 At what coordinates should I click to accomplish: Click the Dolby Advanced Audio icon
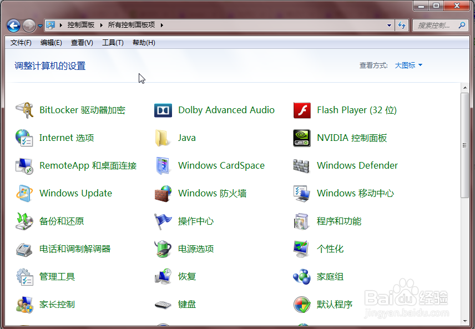(x=163, y=110)
